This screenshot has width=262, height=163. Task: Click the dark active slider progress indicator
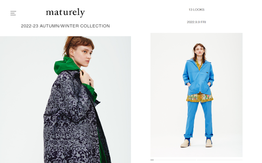(x=152, y=160)
